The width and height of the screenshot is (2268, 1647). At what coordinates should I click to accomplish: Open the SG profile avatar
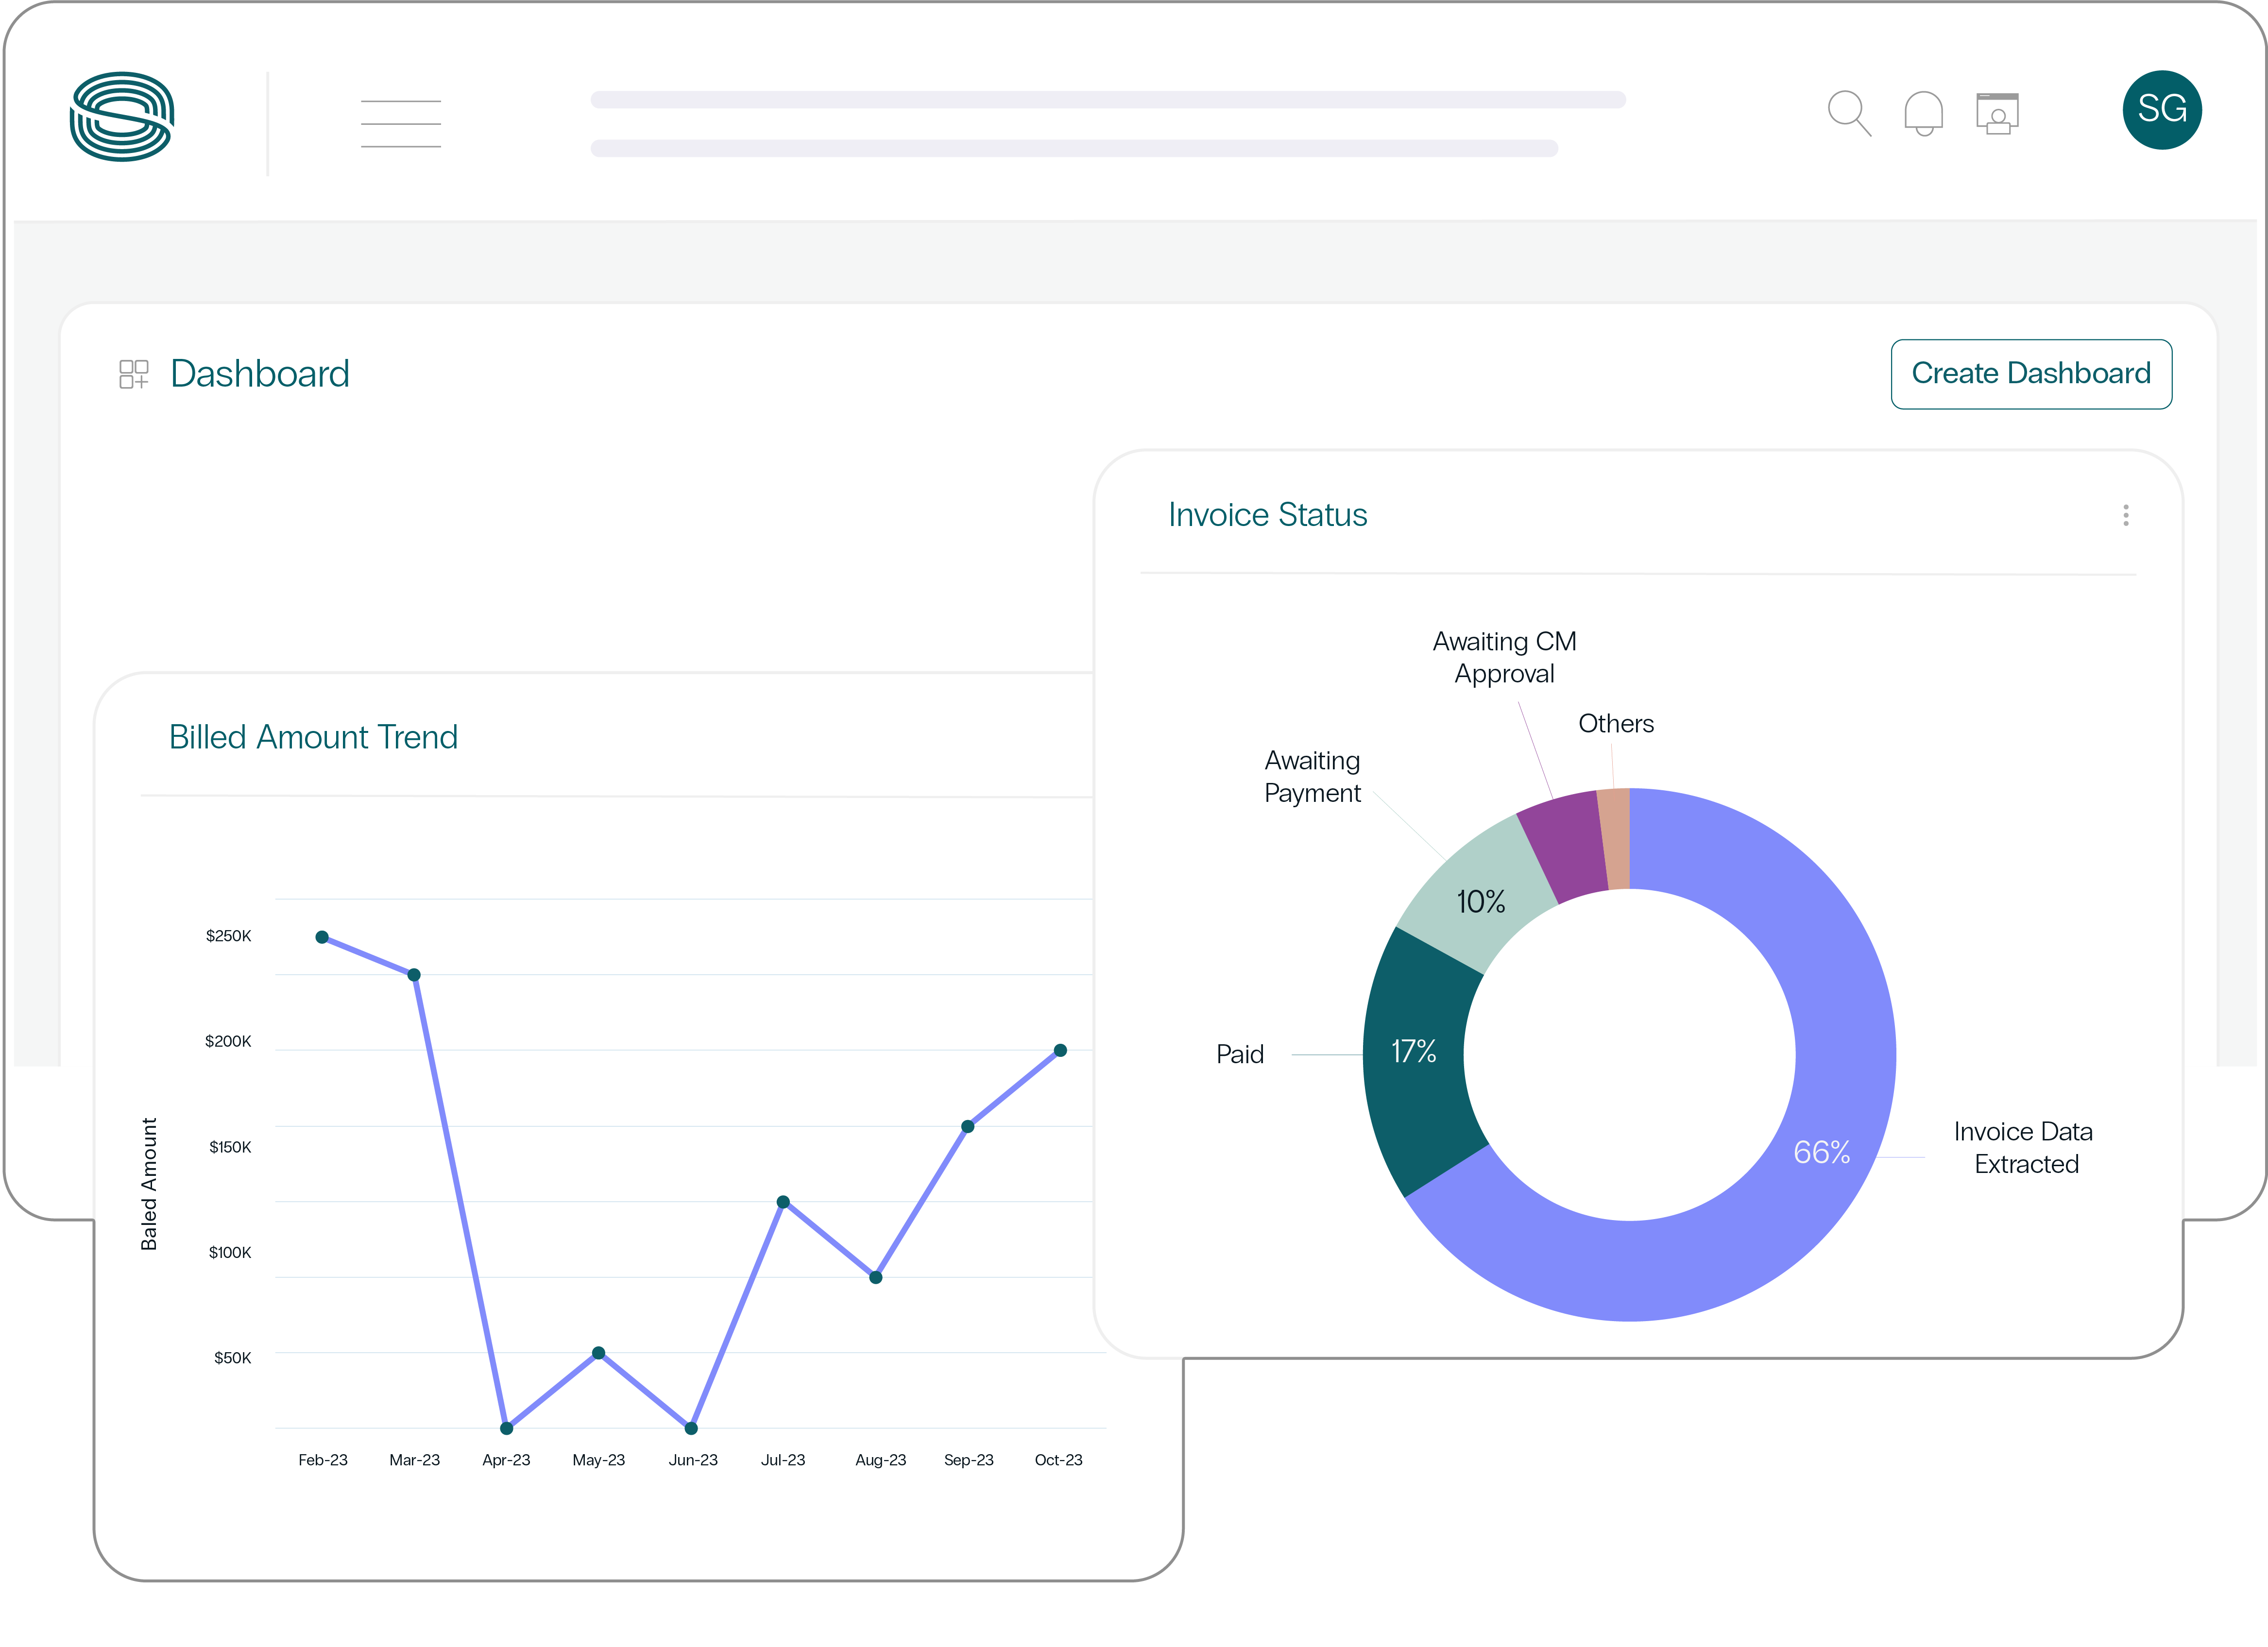[x=2162, y=110]
